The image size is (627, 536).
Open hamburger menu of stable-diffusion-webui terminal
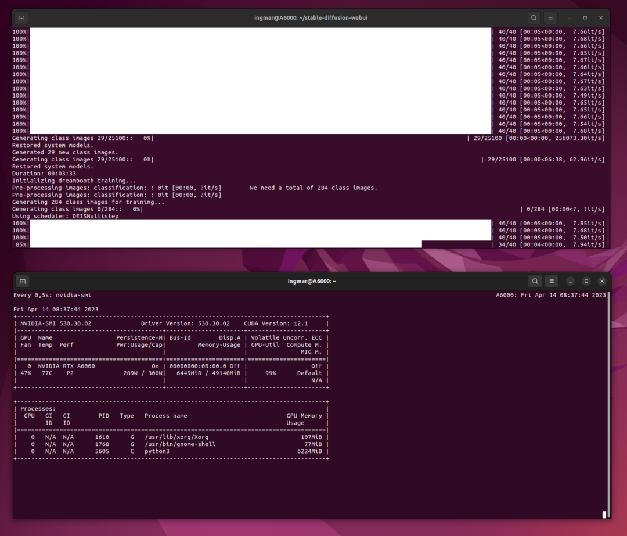tap(551, 18)
